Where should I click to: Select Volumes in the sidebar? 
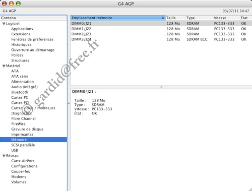pos(19,182)
